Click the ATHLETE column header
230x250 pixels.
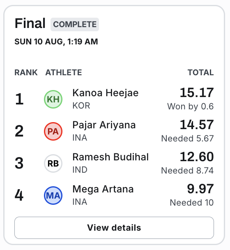[x=64, y=72]
